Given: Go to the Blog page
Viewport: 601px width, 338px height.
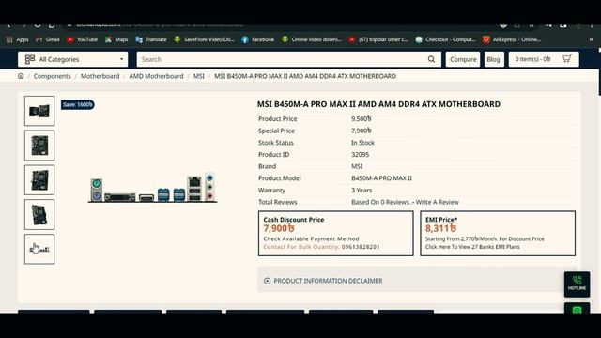Looking at the screenshot, I should (493, 59).
